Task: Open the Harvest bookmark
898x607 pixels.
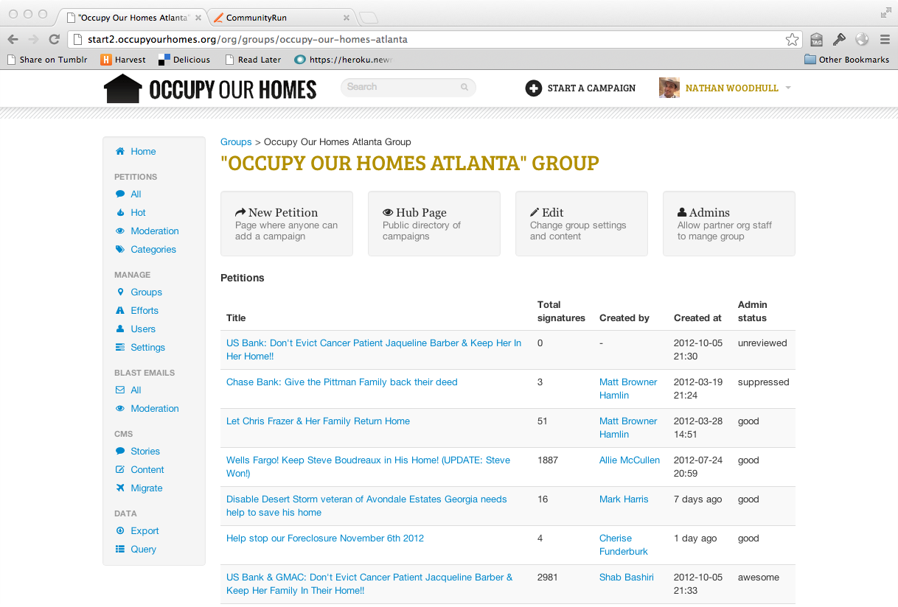Action: pos(124,60)
